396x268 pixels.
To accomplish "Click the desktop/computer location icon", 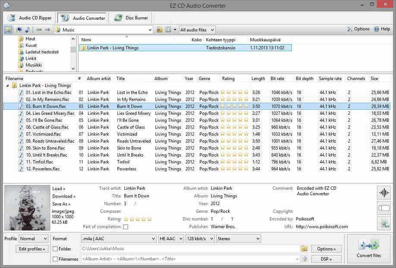I will (19, 30).
